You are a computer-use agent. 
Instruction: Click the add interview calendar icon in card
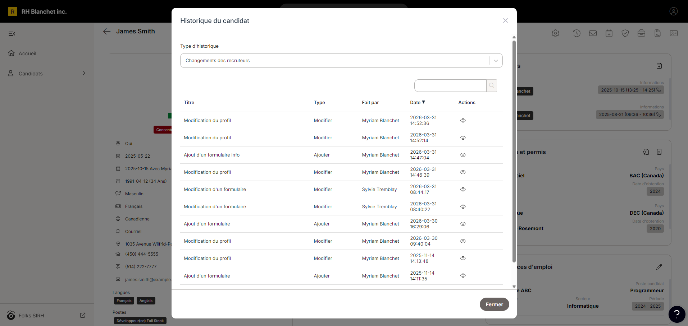point(659,66)
